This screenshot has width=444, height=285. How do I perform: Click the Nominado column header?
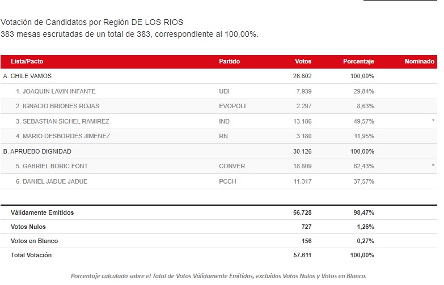(420, 61)
